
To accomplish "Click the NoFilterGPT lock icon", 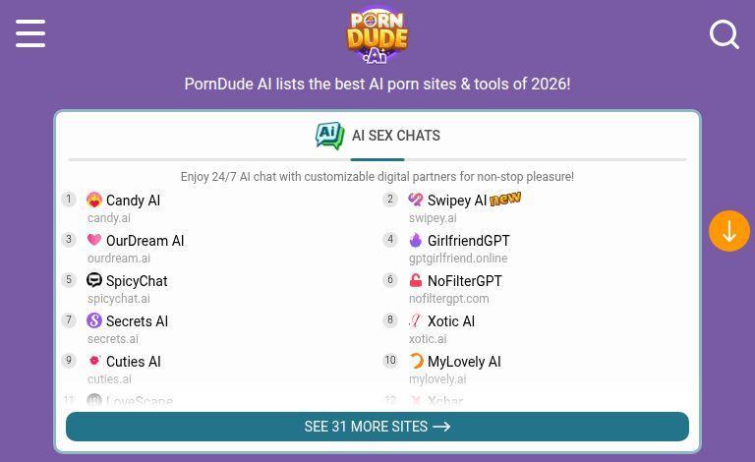I will pyautogui.click(x=416, y=280).
